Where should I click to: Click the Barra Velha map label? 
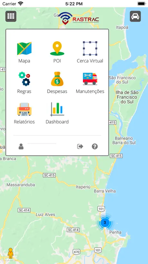coord(105,191)
